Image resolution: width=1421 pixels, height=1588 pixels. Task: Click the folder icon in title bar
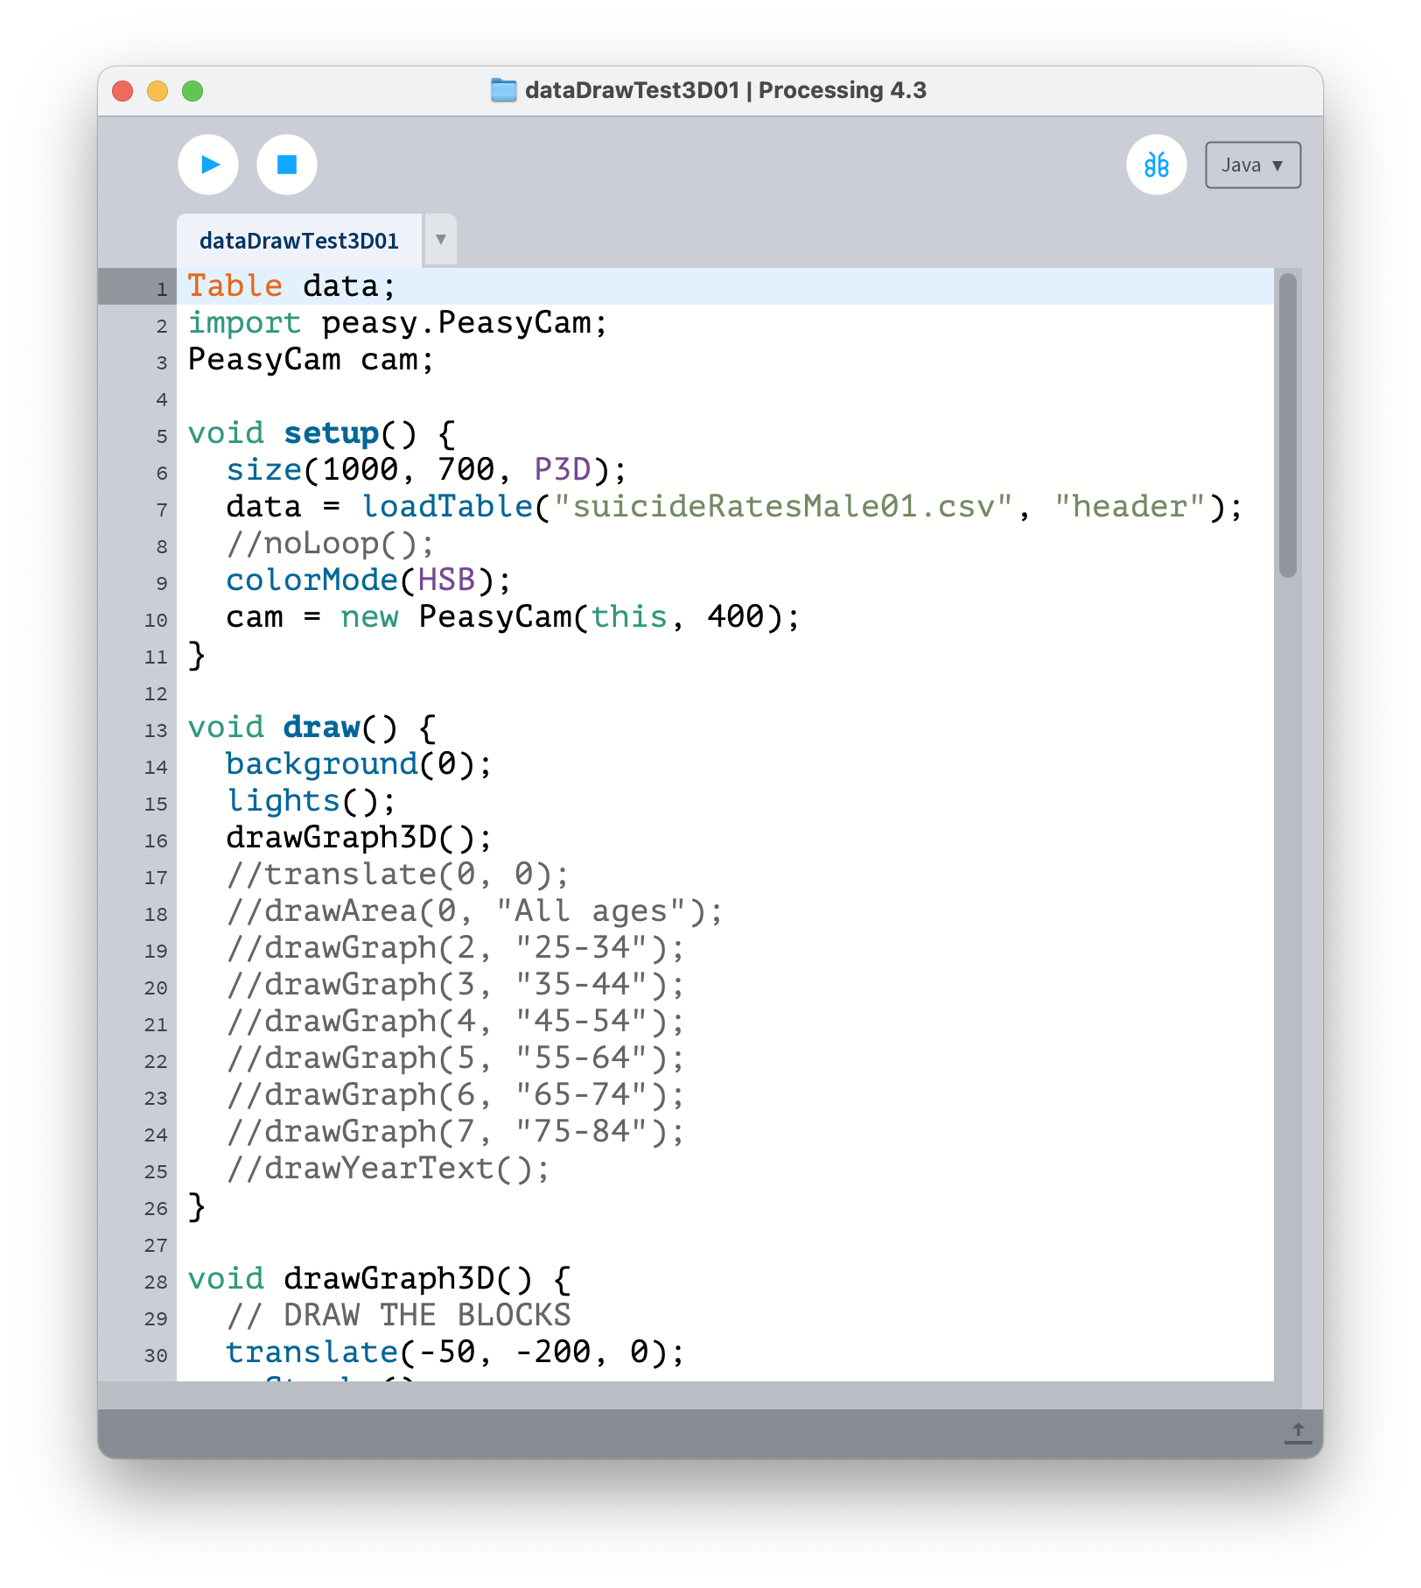pyautogui.click(x=504, y=90)
